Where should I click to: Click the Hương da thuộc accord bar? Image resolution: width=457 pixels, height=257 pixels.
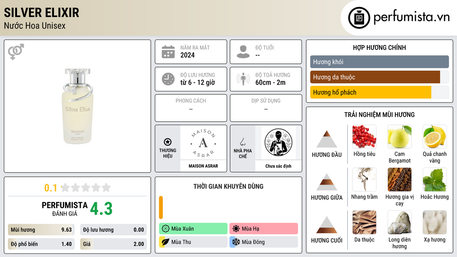(379, 77)
